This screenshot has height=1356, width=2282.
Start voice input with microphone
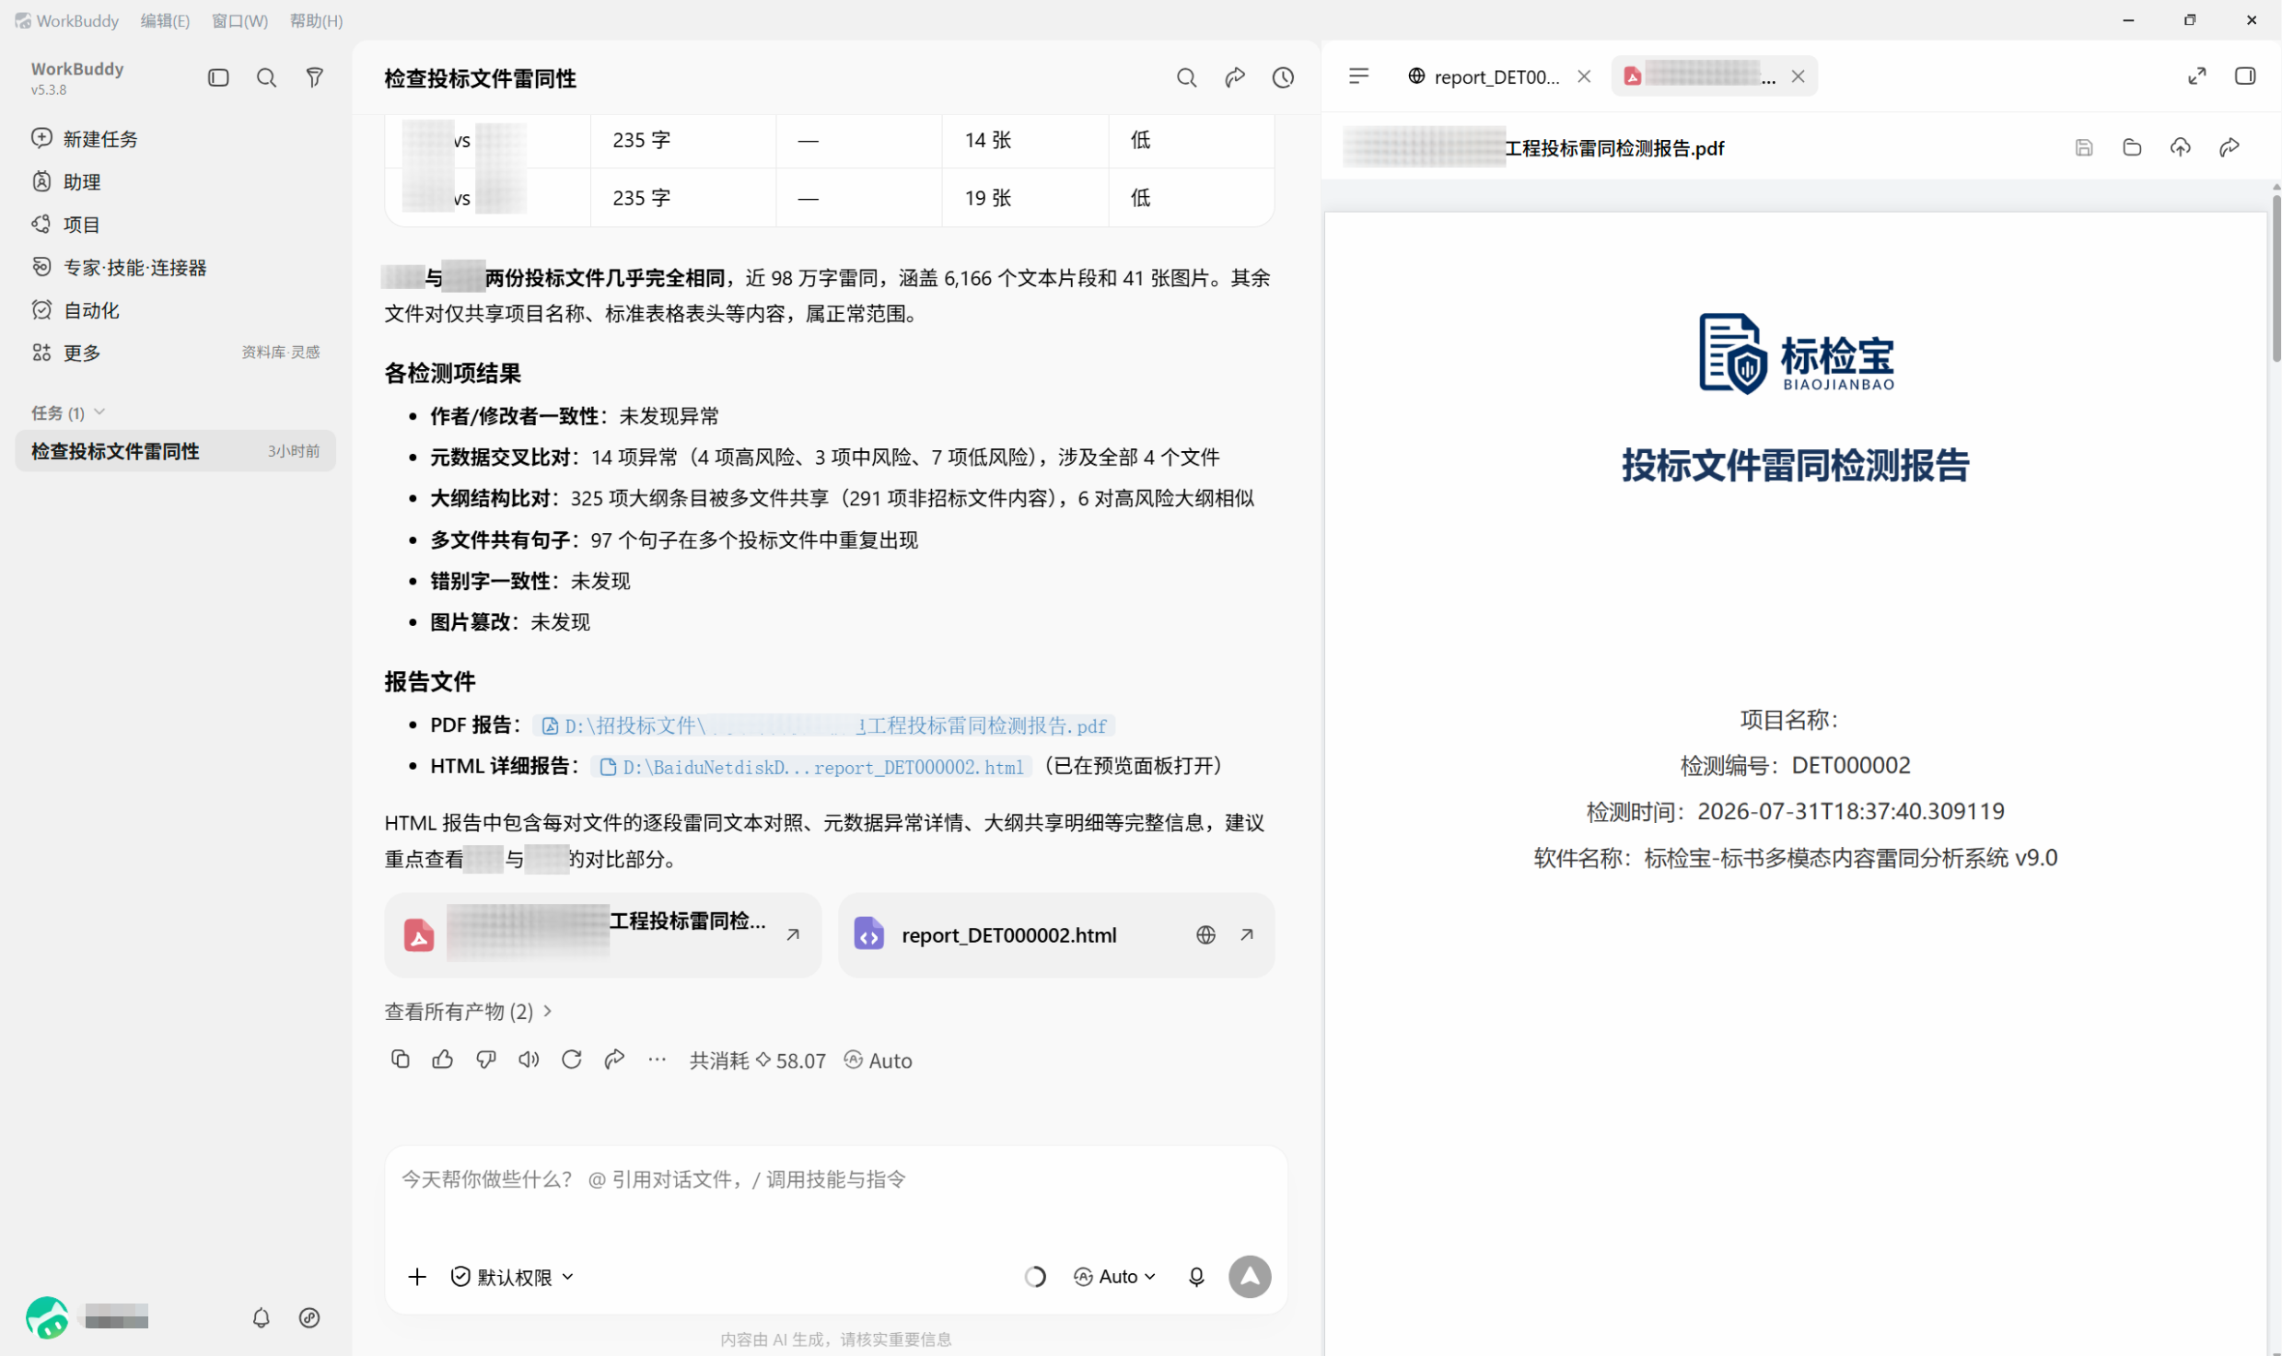[x=1195, y=1277]
